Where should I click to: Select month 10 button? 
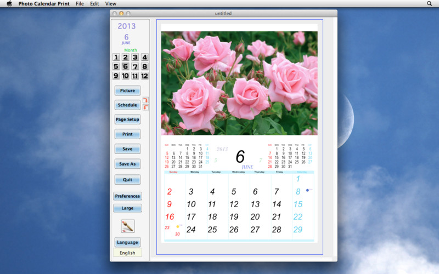(x=126, y=76)
